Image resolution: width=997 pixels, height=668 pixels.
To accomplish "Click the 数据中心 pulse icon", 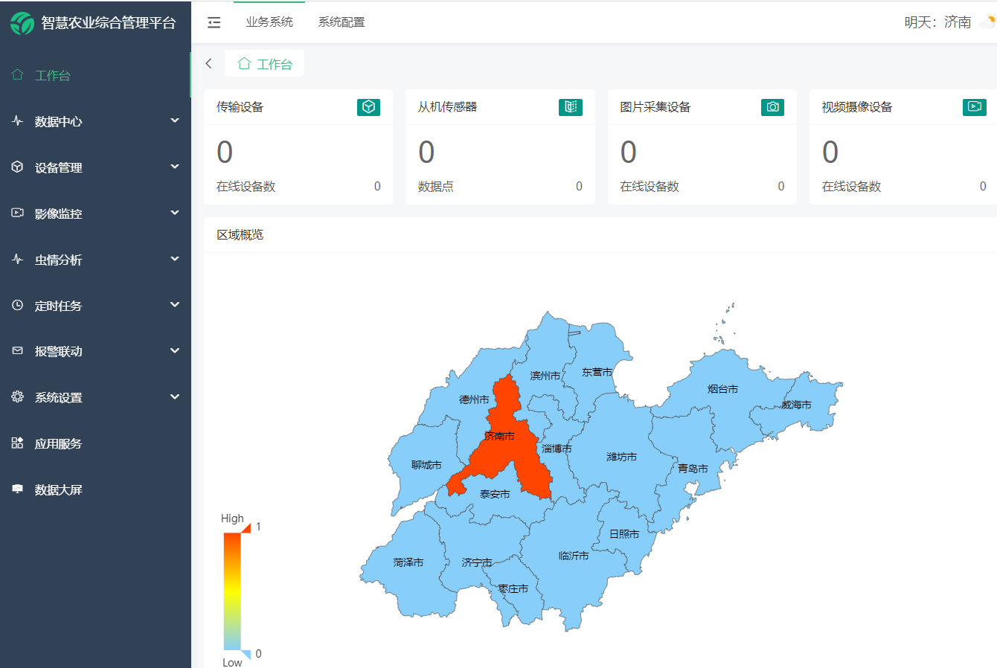I will coord(18,121).
